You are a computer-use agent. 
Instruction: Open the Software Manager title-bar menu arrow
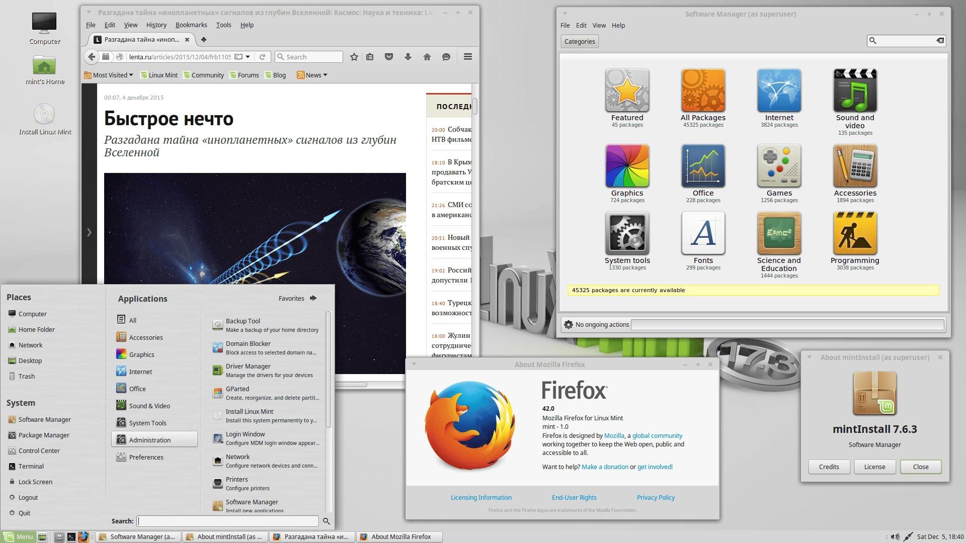pos(565,14)
